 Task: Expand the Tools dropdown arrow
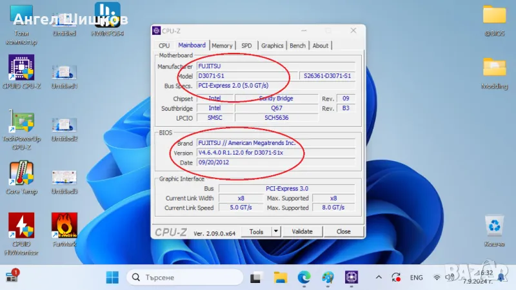(x=276, y=231)
